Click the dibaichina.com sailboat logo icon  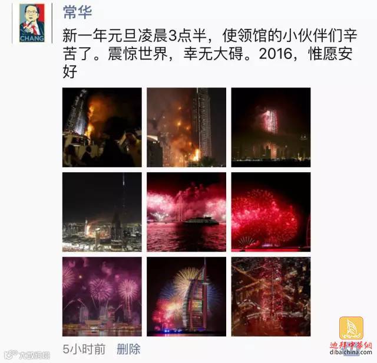pos(351,328)
